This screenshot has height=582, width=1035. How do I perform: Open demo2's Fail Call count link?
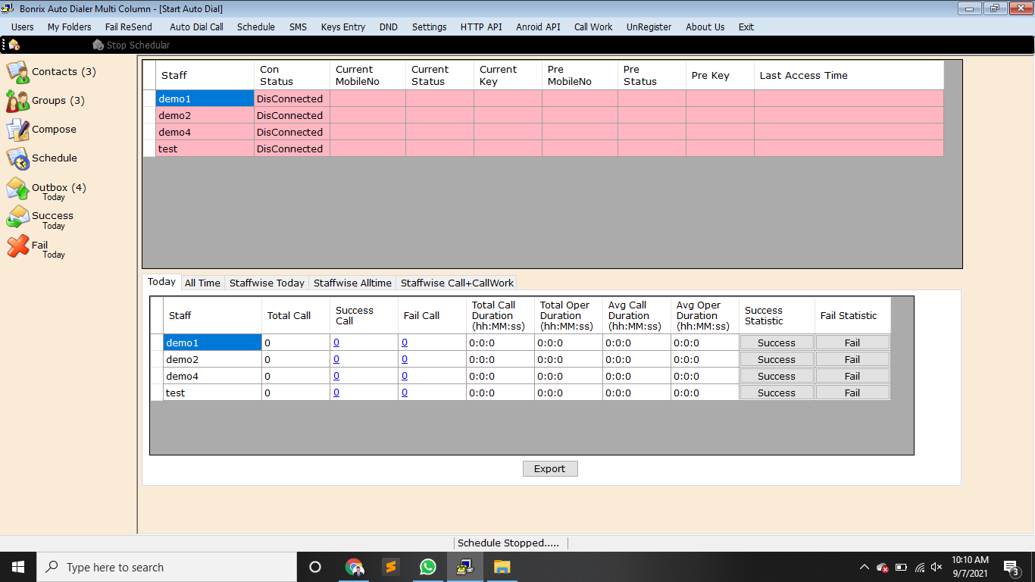[x=405, y=359]
